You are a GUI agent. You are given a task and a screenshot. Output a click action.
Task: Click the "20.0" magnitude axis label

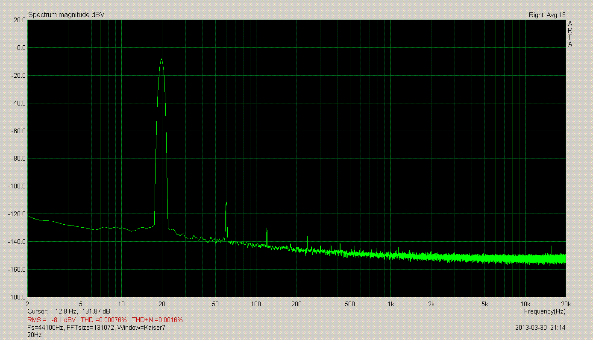coord(19,20)
